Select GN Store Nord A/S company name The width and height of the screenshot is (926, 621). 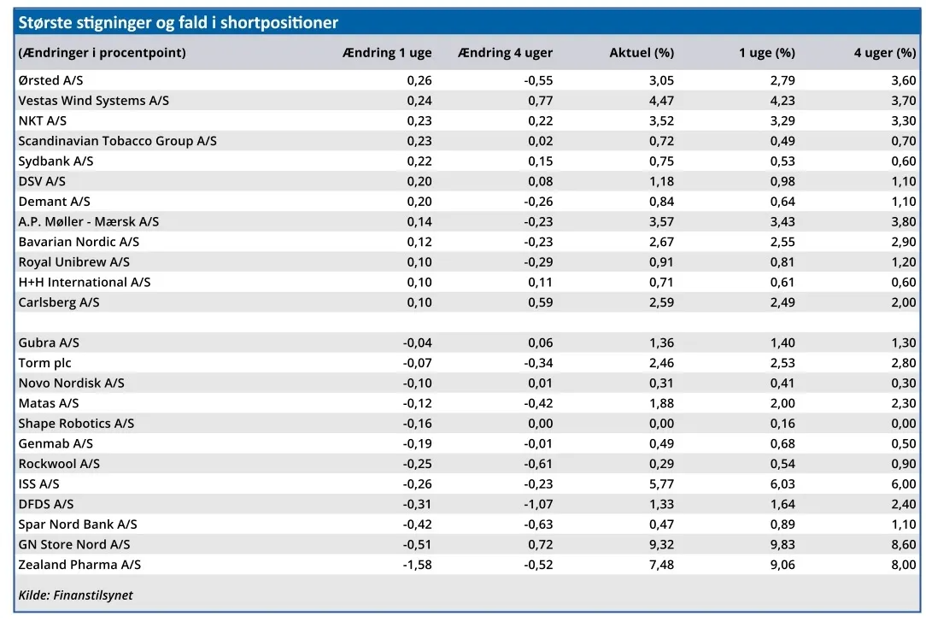click(x=74, y=544)
